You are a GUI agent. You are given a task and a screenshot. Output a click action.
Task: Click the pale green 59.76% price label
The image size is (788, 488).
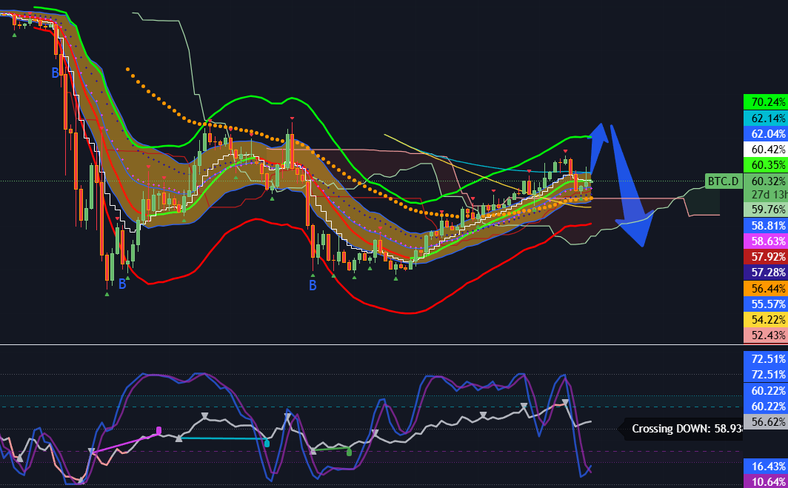coord(765,209)
